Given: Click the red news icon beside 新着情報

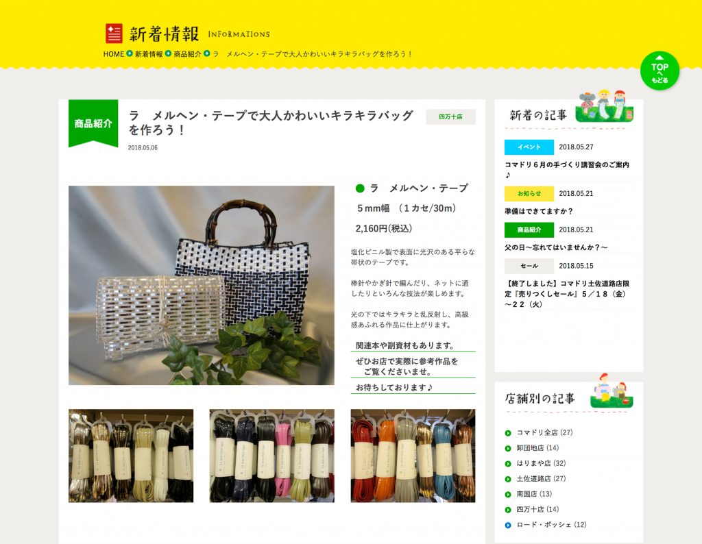Looking at the screenshot, I should pyautogui.click(x=114, y=34).
